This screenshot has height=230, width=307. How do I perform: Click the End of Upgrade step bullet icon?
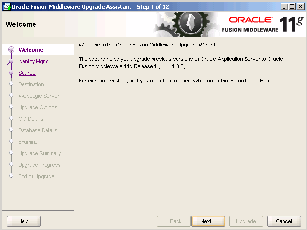(x=11, y=176)
